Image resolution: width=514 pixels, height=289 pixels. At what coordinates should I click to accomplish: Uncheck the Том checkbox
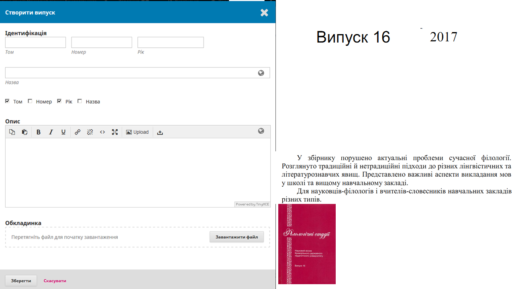coord(7,101)
